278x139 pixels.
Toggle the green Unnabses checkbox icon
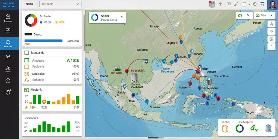26,61
